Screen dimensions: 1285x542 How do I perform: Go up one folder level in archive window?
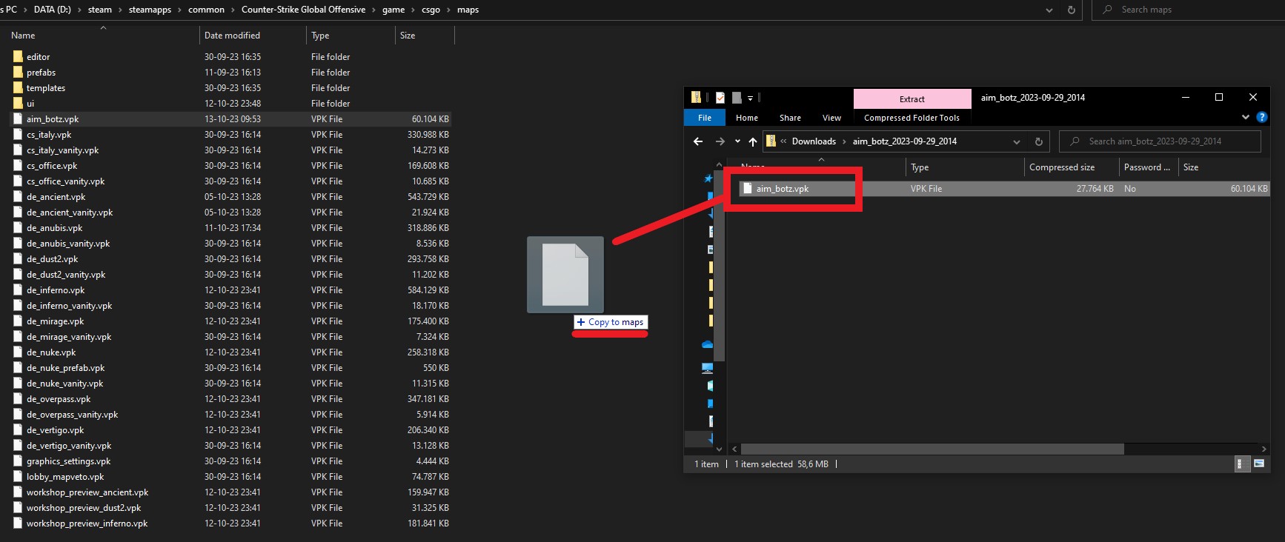(x=753, y=141)
